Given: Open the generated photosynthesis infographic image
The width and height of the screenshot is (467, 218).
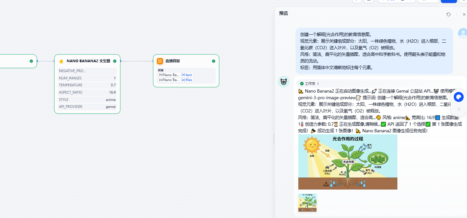Looking at the screenshot, I should click(x=348, y=162).
